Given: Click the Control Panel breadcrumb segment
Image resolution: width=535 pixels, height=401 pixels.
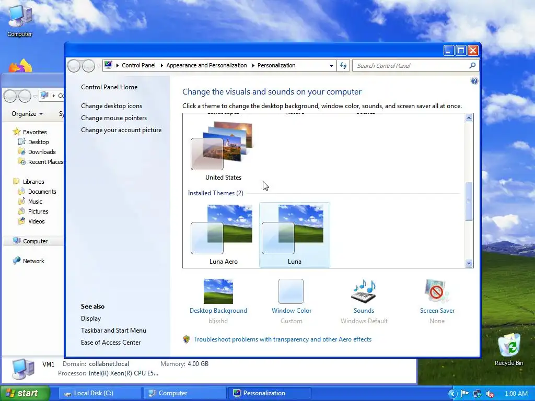Looking at the screenshot, I should pos(138,65).
